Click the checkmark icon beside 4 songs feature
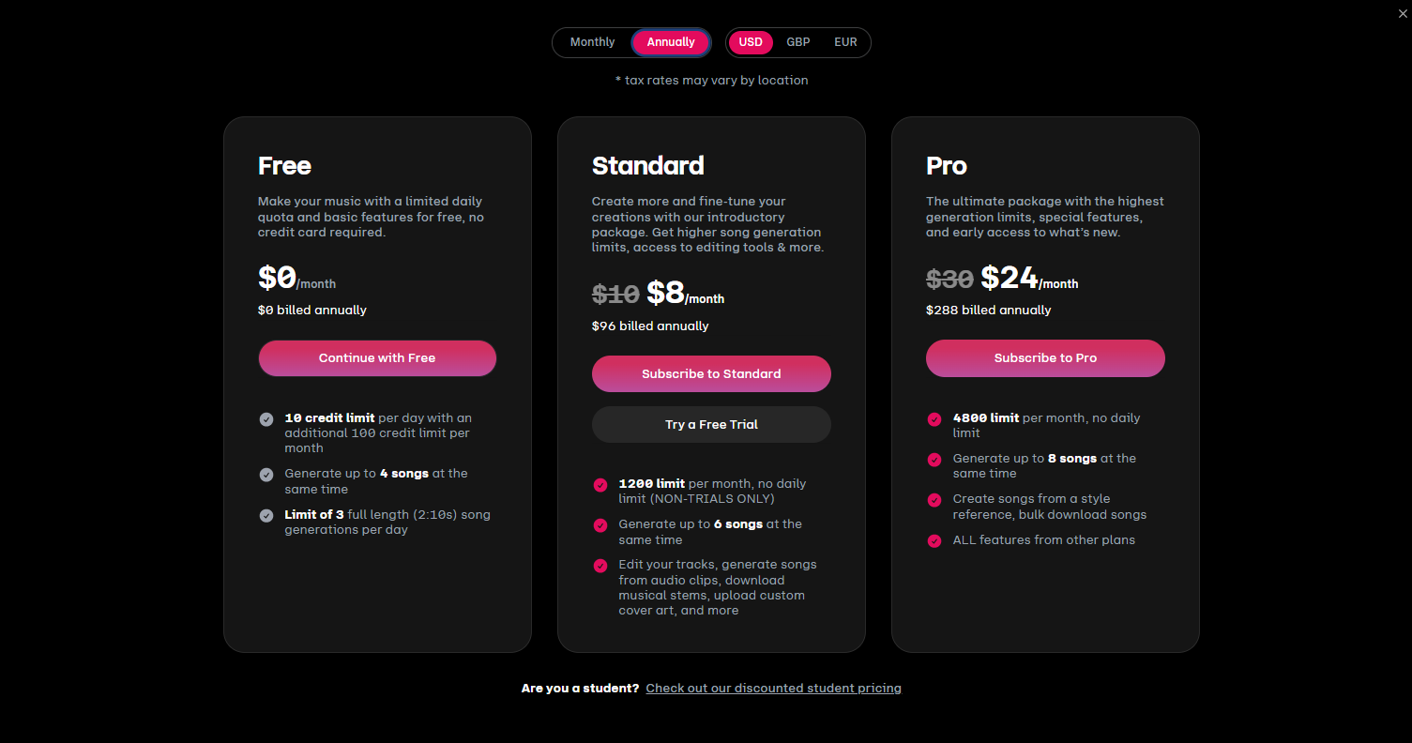 tap(266, 475)
